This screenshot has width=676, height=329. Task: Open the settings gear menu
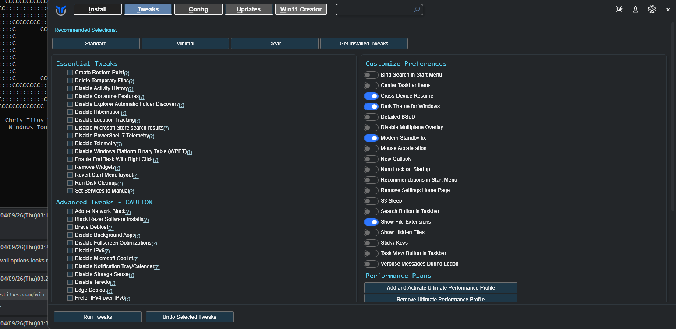coord(652,9)
